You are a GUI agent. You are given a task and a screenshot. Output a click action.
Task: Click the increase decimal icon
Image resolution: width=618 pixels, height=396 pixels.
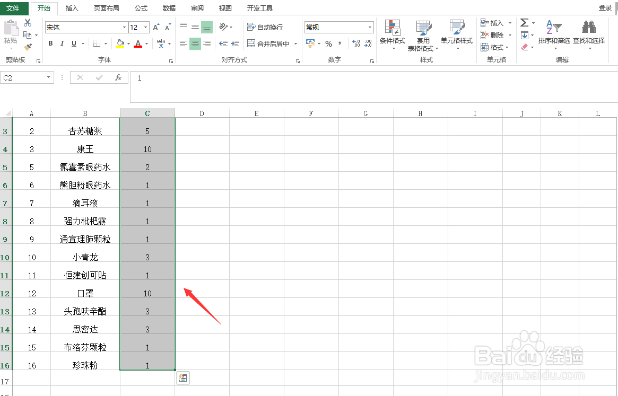click(x=356, y=43)
